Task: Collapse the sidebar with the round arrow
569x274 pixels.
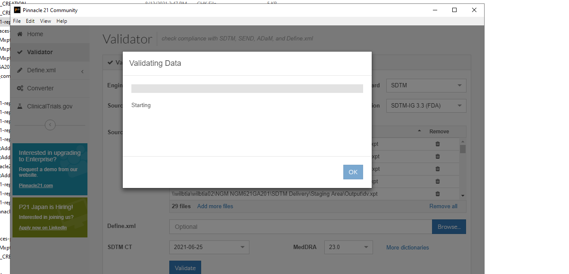Action: 50,125
